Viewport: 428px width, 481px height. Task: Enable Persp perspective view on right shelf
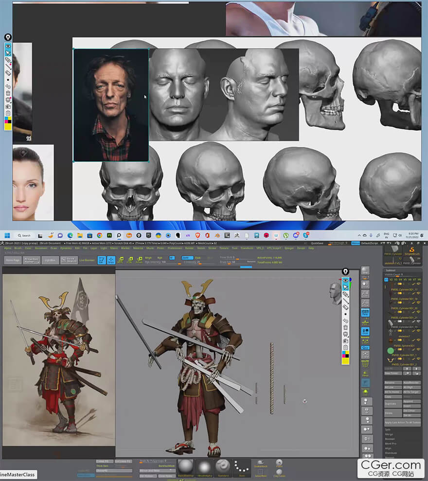pos(365,313)
